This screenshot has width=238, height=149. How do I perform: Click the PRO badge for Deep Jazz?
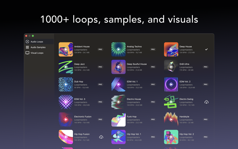pyautogui.click(x=100, y=67)
